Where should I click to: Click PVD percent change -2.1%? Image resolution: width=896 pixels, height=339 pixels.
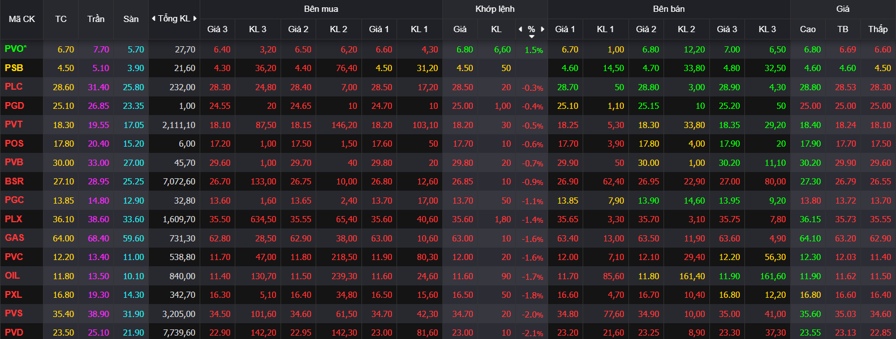(x=532, y=333)
